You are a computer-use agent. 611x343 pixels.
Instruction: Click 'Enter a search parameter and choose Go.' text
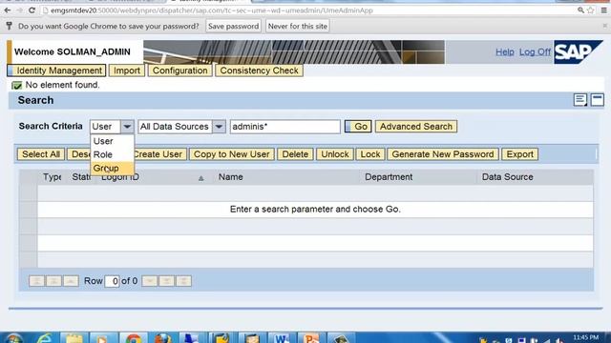tap(315, 210)
